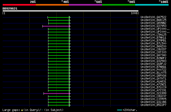171x112 pixels.
Task: Select the UniRef100_B7L500 label
Action: pos(153,43)
